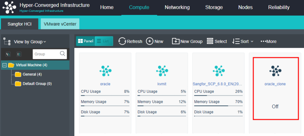The width and height of the screenshot is (304, 136).
Task: Collapse the Virtual Machine tree node
Action: point(4,65)
